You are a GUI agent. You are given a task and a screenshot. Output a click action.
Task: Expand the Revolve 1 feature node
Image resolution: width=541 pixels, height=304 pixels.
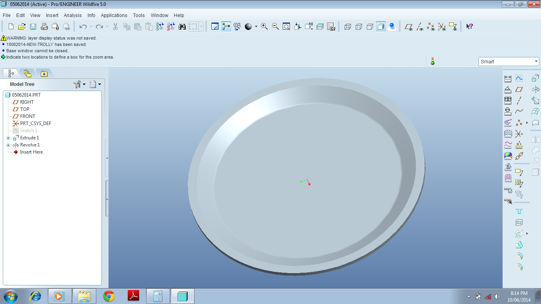(8, 145)
